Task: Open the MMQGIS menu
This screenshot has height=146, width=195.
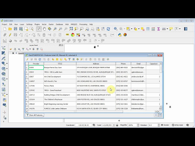Action: pyautogui.click(x=74, y=24)
